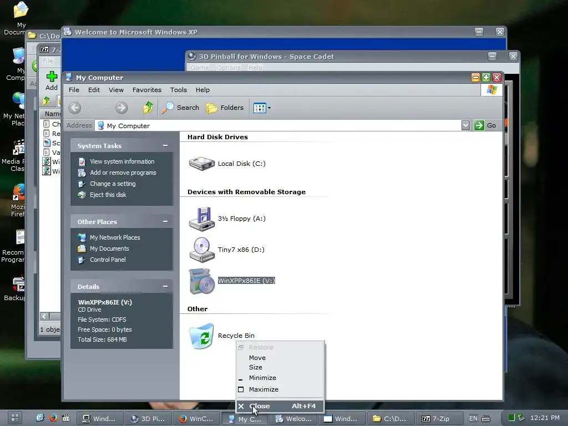Select the 3½ Floppy (A:) drive icon
Viewport: 568px width, 426px height.
[202, 219]
